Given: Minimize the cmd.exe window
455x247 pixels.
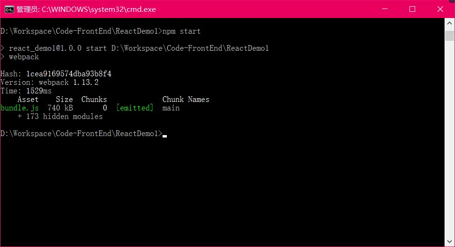Looking at the screenshot, I should pyautogui.click(x=385, y=9).
